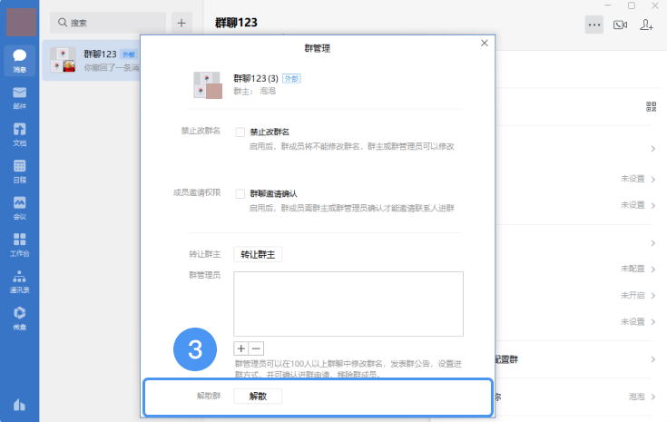Select the 群聊123 conversation in list

point(93,60)
